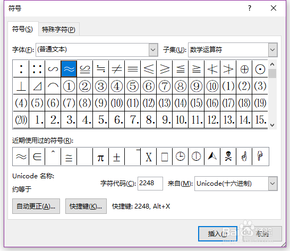Click the 取消 cancel button
This screenshot has width=290, height=251.
[262, 234]
